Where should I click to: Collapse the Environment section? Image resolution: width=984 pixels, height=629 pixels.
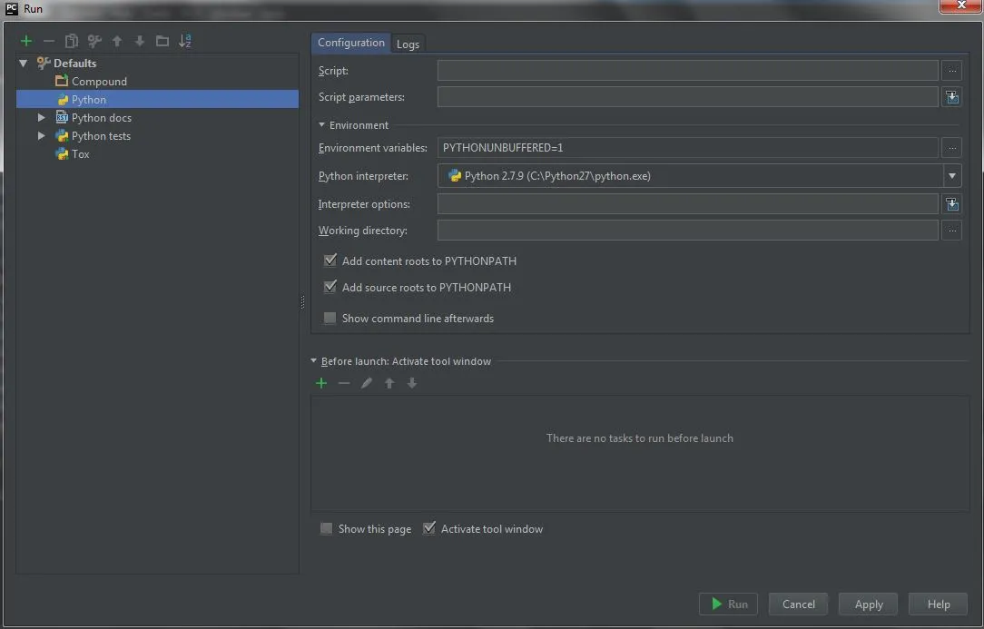point(322,125)
